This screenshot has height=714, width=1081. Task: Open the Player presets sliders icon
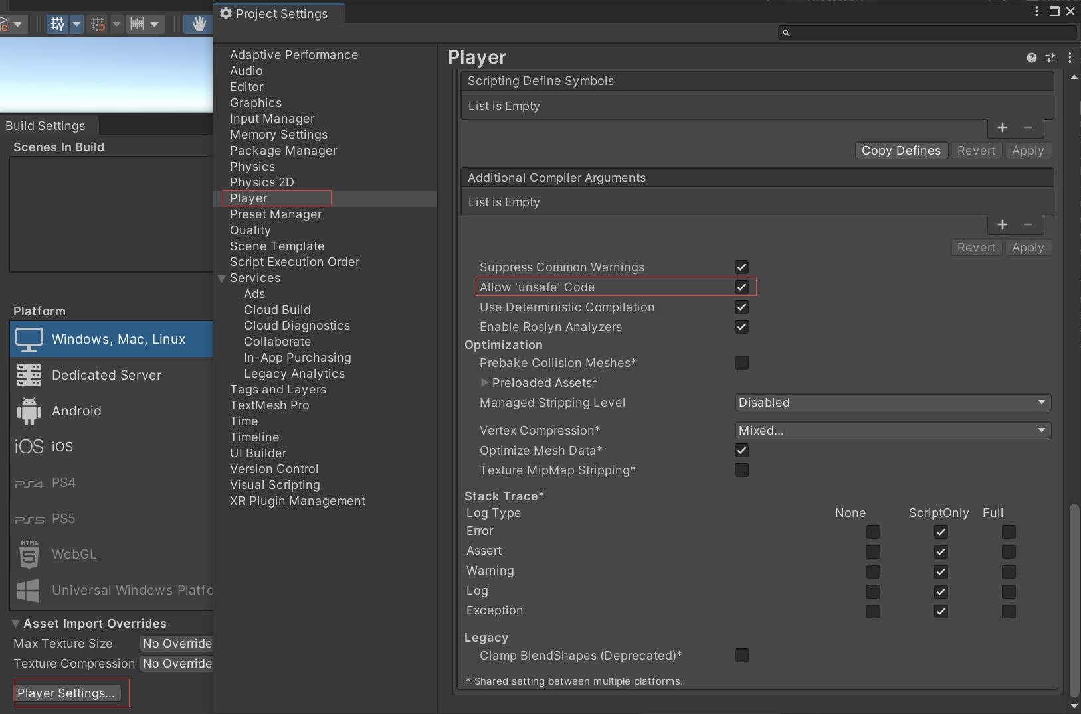pos(1050,58)
